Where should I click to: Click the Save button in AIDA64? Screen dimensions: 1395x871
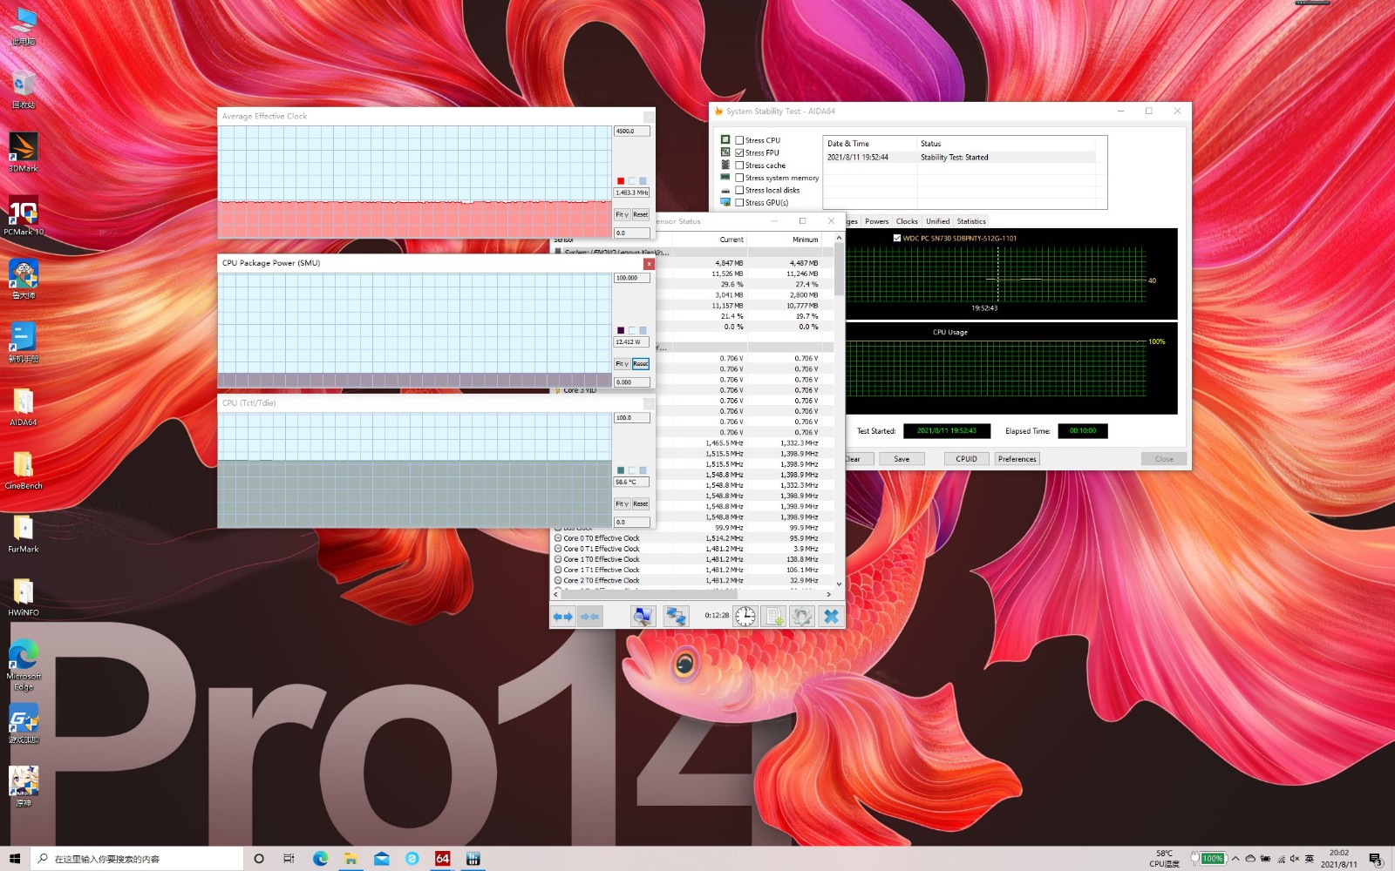(x=902, y=459)
